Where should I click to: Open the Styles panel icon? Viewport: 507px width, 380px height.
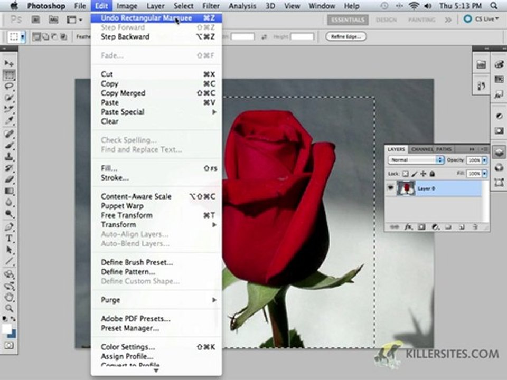coord(499,94)
